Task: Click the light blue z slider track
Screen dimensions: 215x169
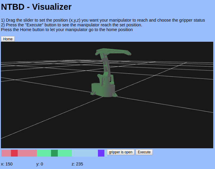Action: pos(85,153)
